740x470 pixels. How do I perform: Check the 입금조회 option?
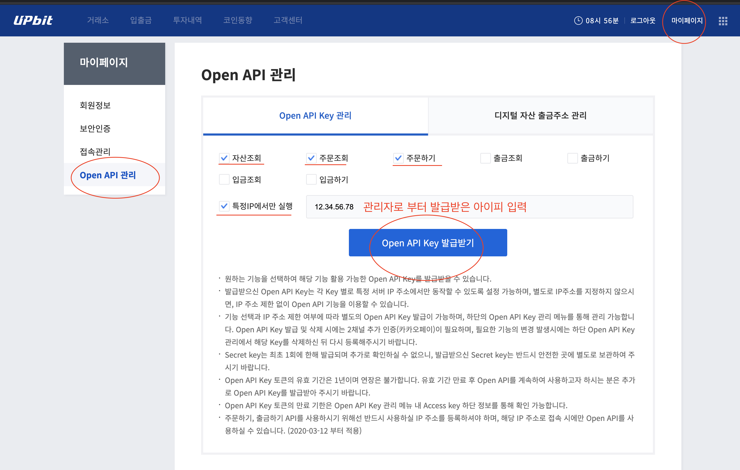pyautogui.click(x=224, y=179)
